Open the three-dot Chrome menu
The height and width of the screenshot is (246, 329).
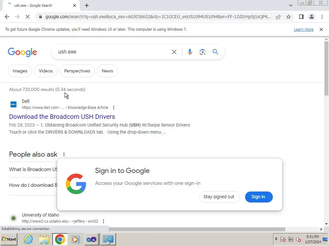tap(322, 17)
